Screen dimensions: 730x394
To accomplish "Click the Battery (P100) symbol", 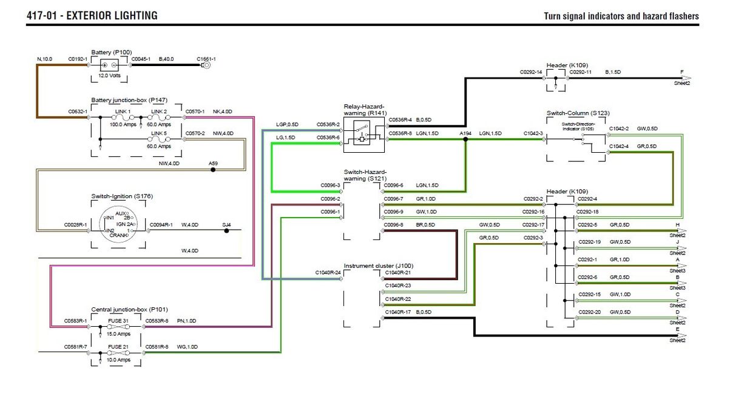I will 110,65.
